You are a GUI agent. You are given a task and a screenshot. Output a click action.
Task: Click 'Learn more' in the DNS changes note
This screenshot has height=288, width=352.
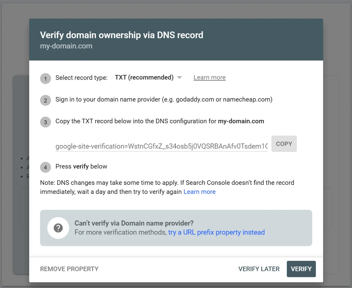click(x=199, y=191)
